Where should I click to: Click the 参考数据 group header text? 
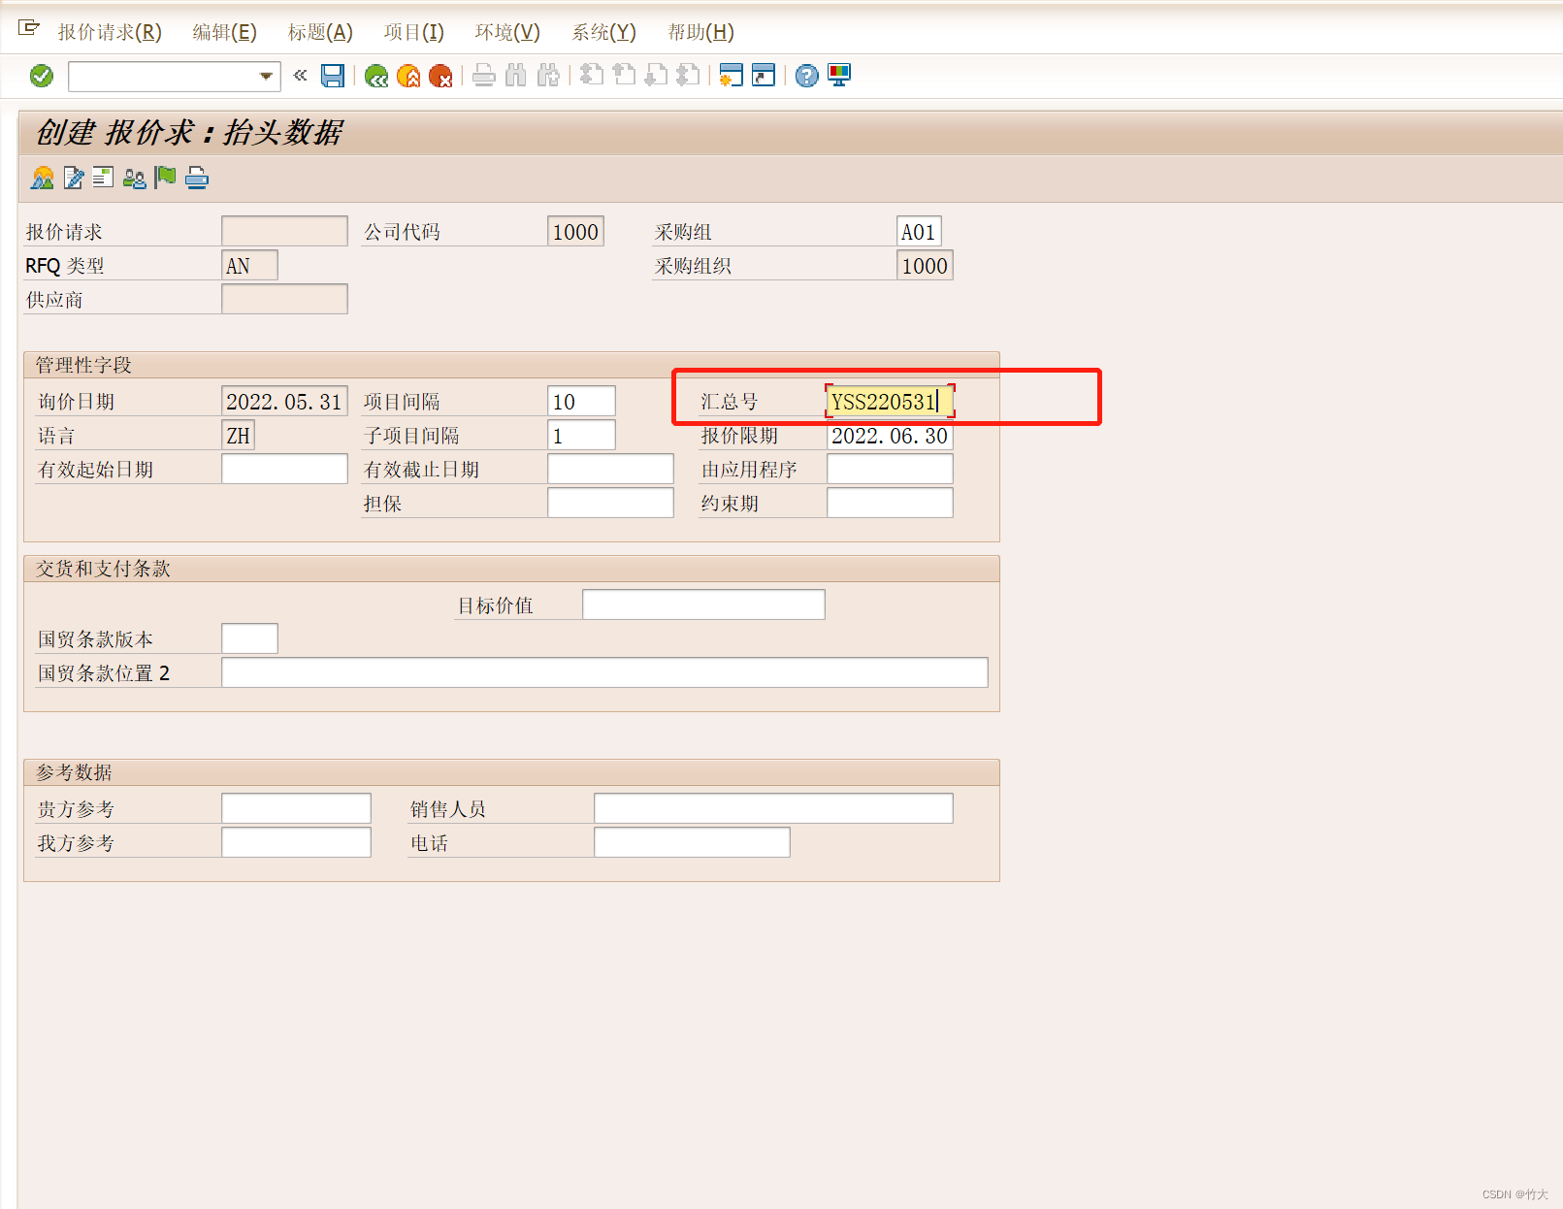pos(74,772)
